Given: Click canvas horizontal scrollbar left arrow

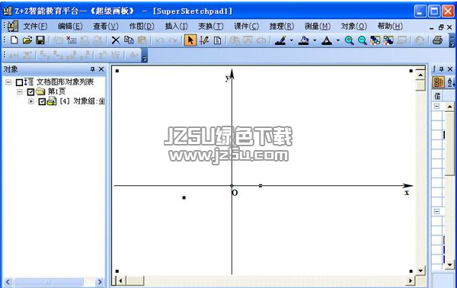Looking at the screenshot, I should (120, 281).
